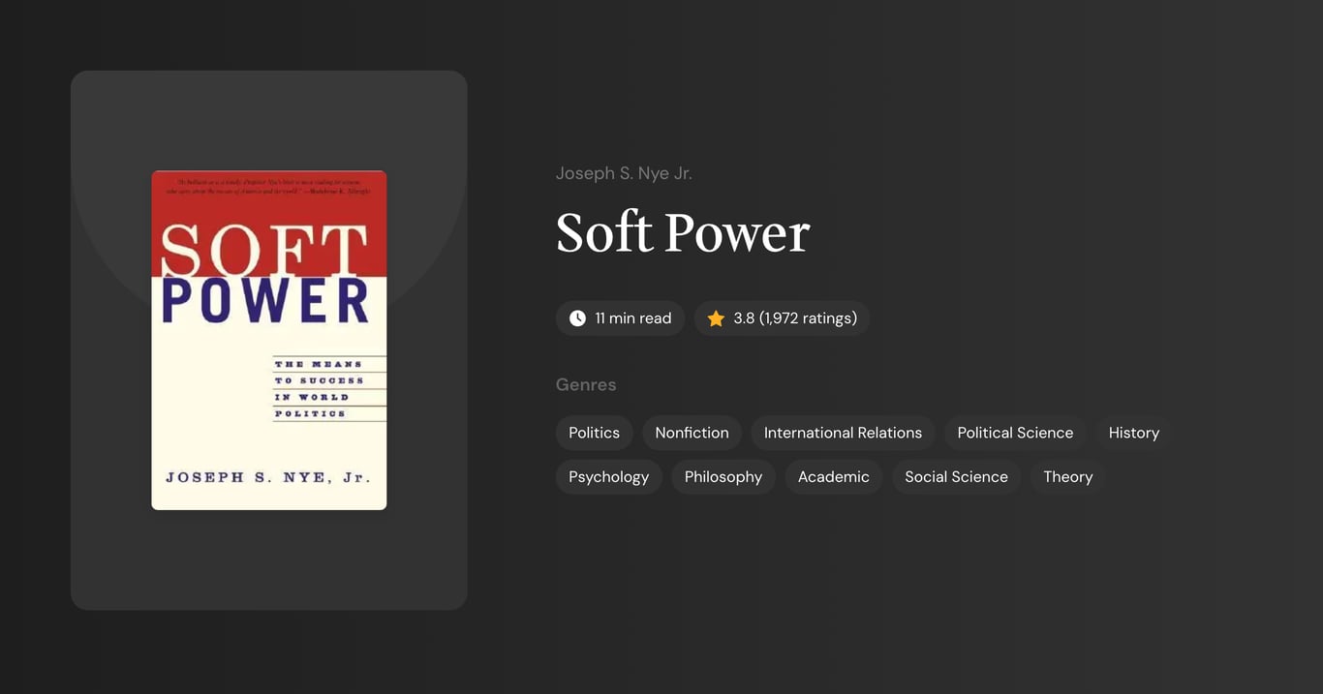Click the 11 min read badge

click(620, 317)
